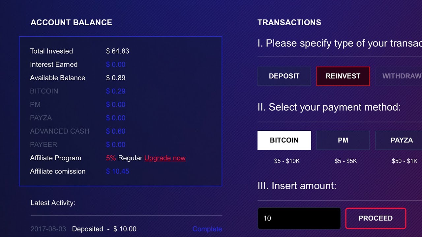Pick the WITHDRAW transaction option

[402, 76]
